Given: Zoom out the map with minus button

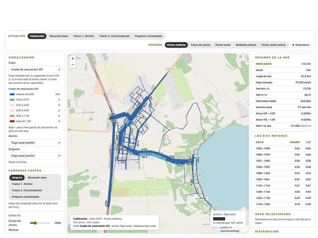Looking at the screenshot, I should 73,64.
